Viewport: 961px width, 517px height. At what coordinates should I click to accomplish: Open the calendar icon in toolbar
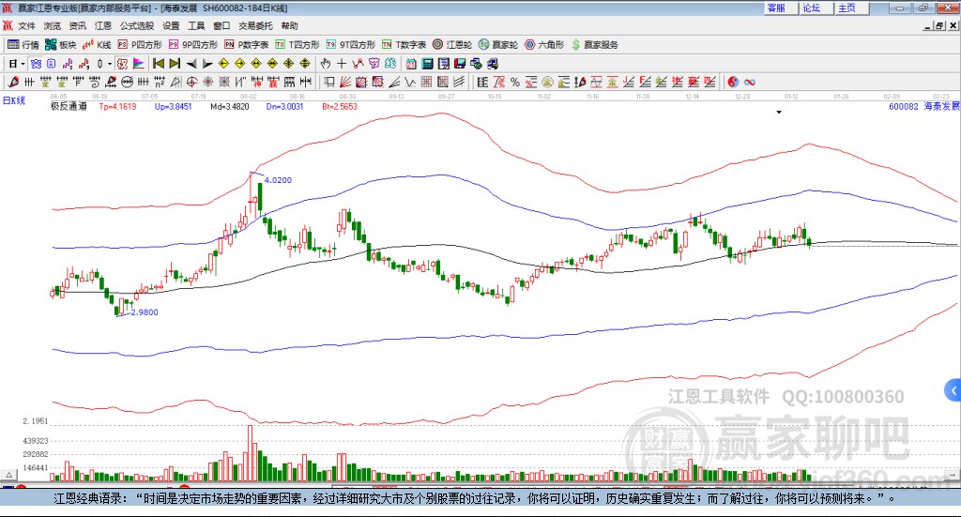click(411, 64)
